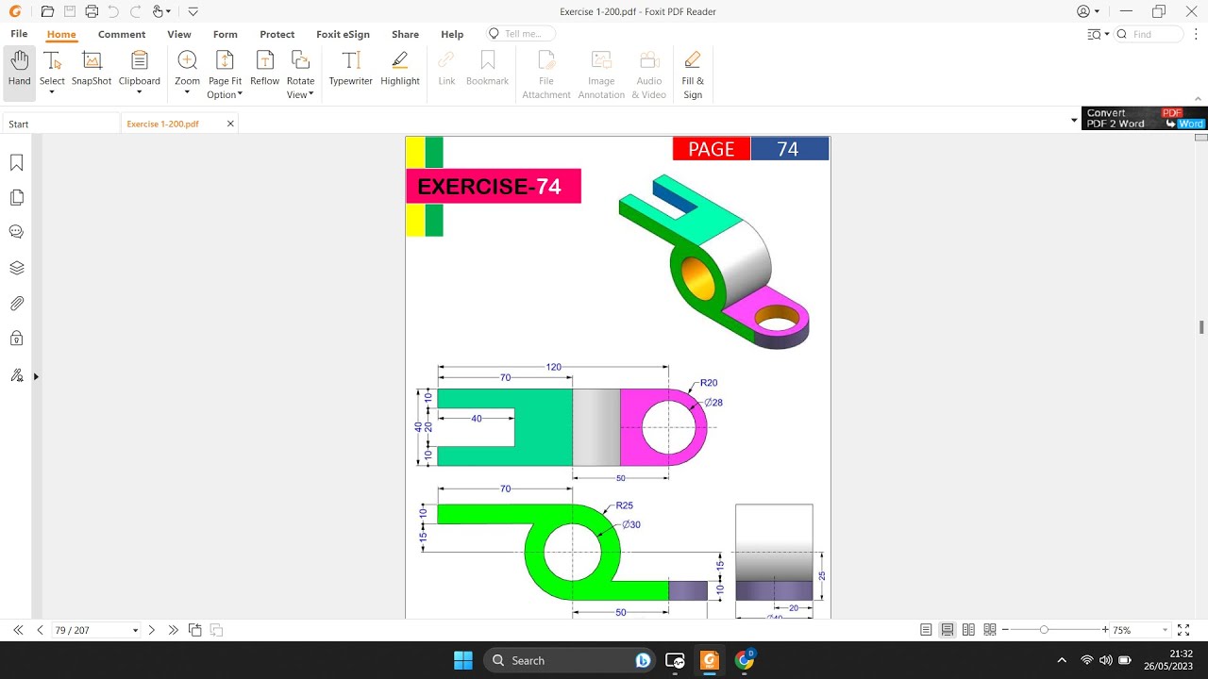Open the Attachments side panel
Image resolution: width=1208 pixels, height=679 pixels.
coord(17,303)
